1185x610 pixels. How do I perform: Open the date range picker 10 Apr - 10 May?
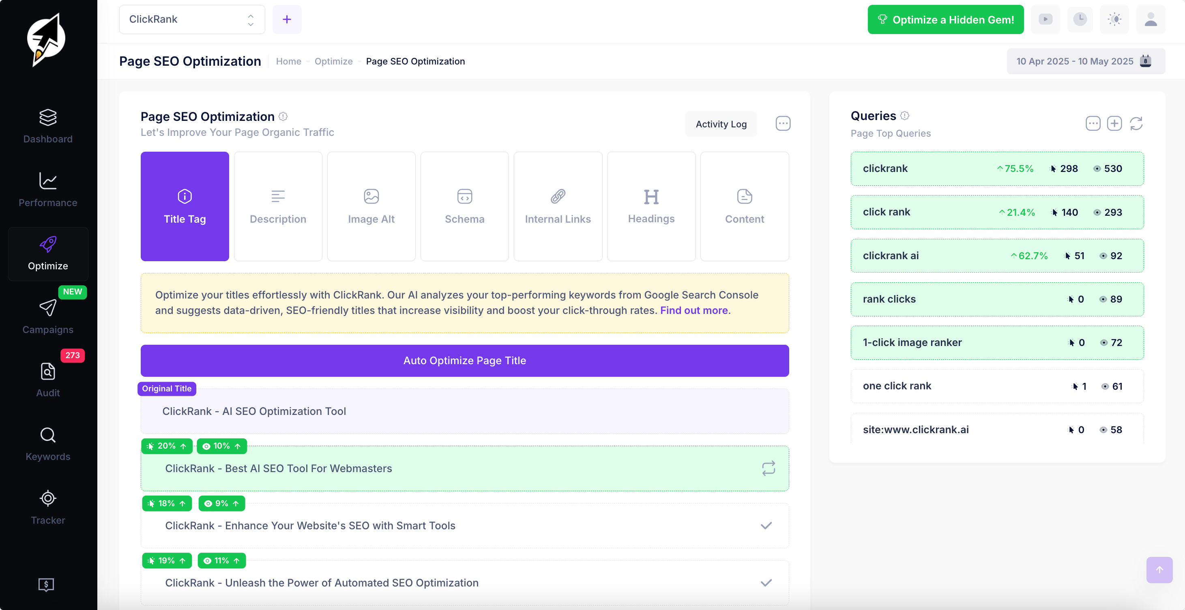coord(1086,61)
